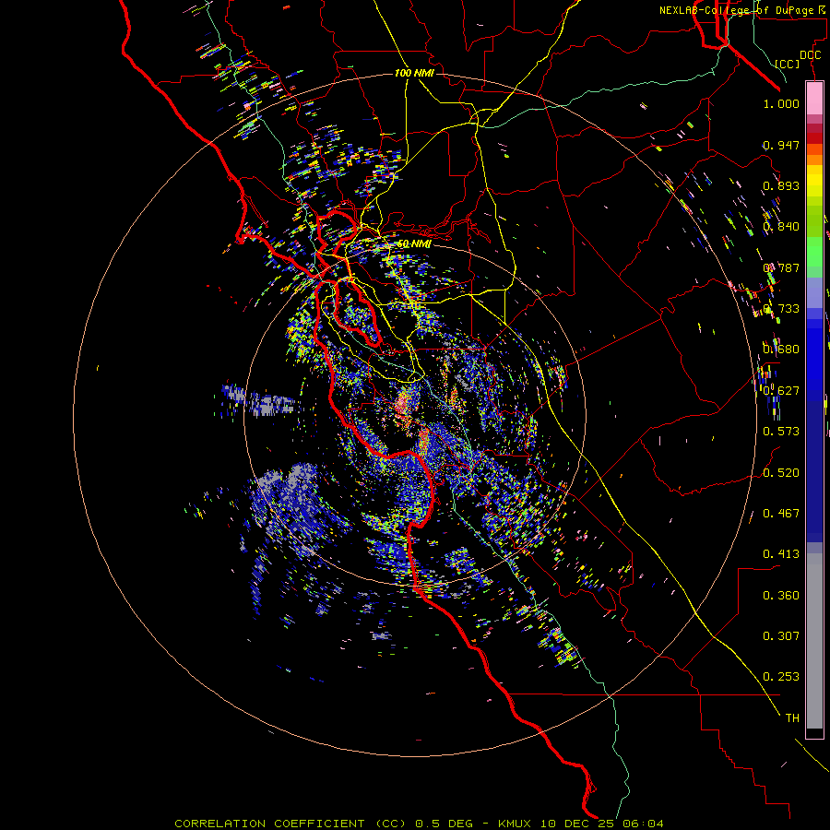This screenshot has width=830, height=830.
Task: Click the "50 NMI" range ring label
Action: 414,244
